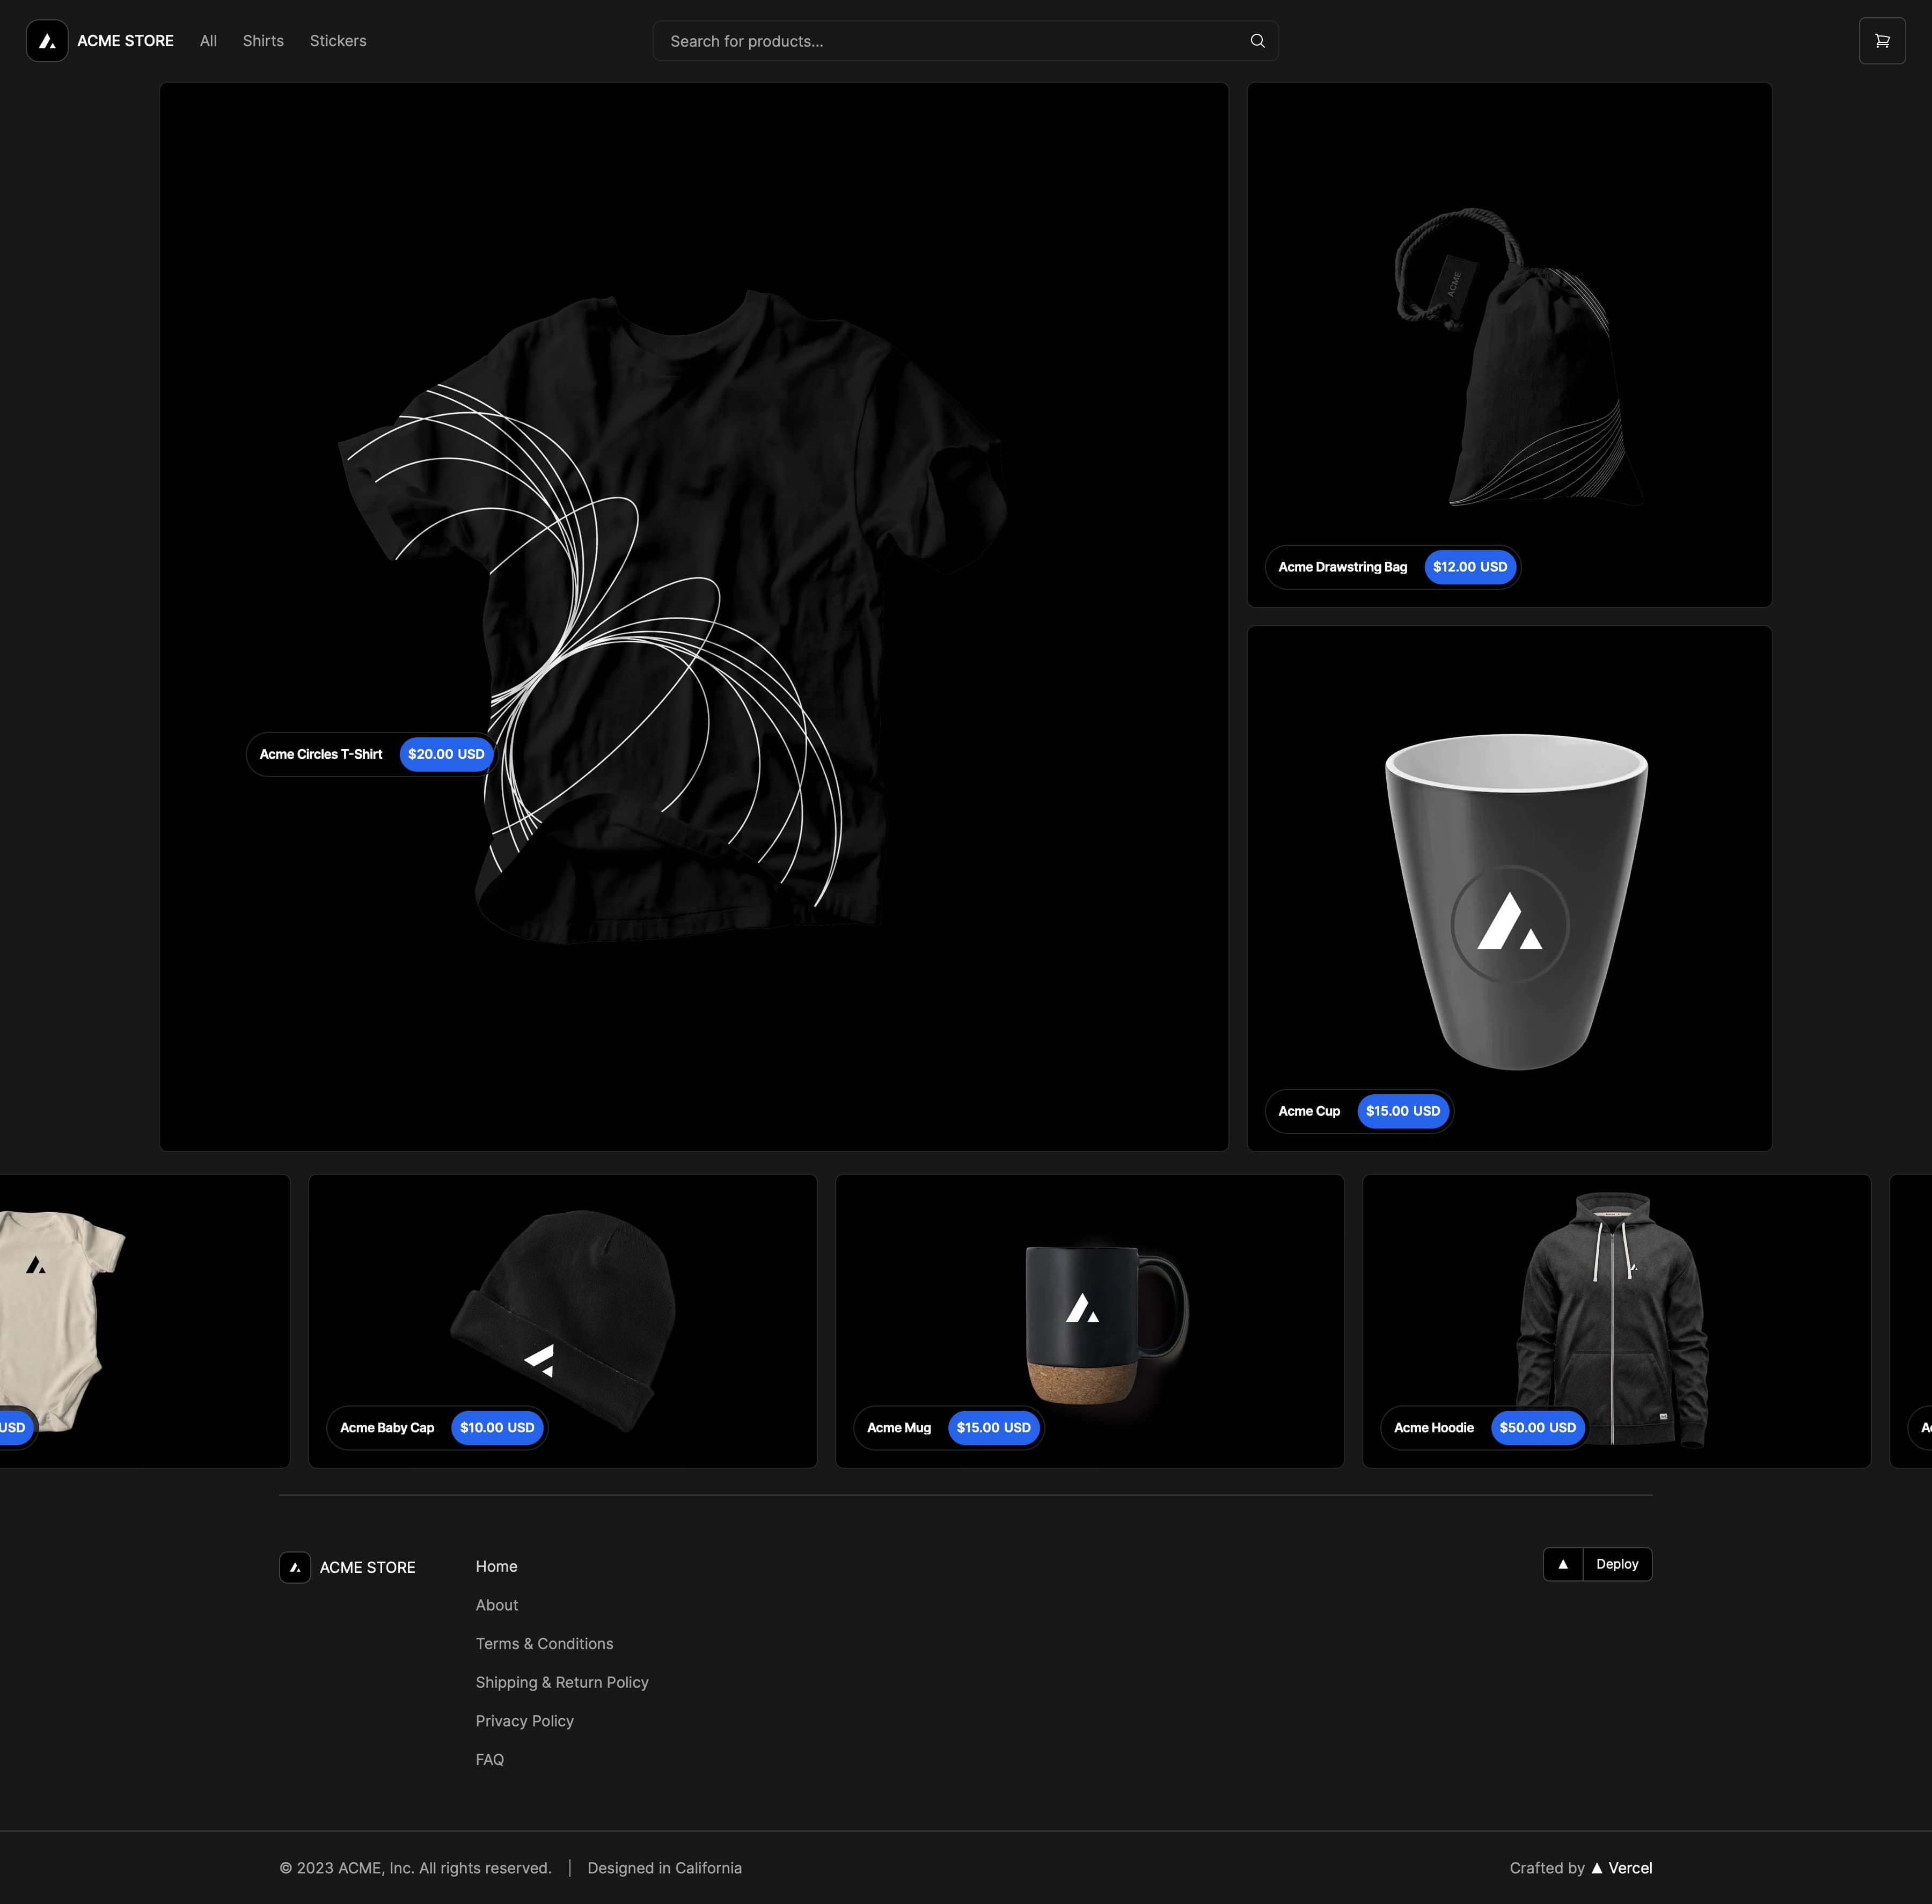Open the Shirts category
Viewport: 1932px width, 1904px height.
coord(263,41)
